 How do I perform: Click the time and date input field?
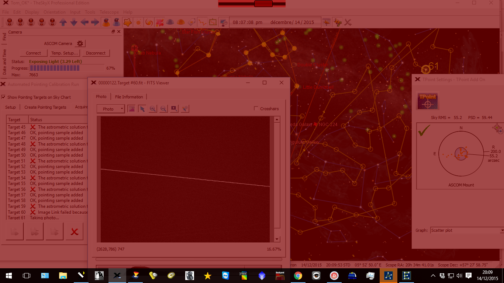(x=275, y=22)
